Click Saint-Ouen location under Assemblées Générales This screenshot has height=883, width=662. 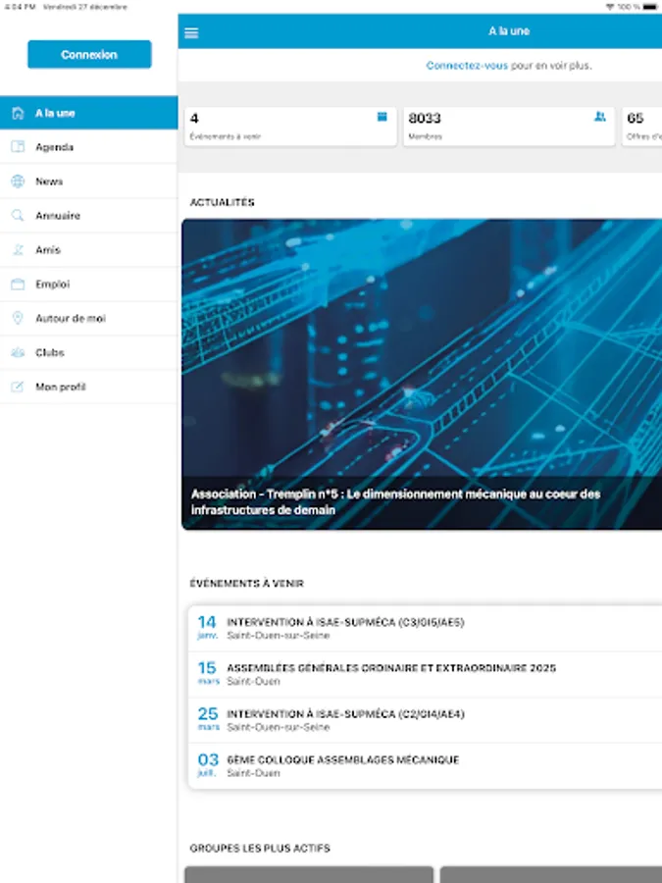[x=253, y=682]
